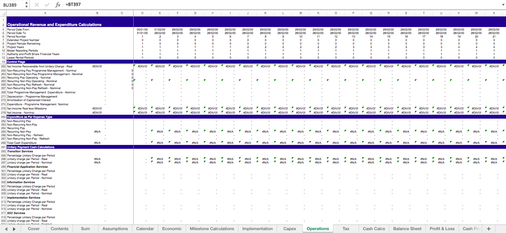Select #N/A cell in B285
Image resolution: width=506 pixels, height=233 pixels.
(x=97, y=132)
